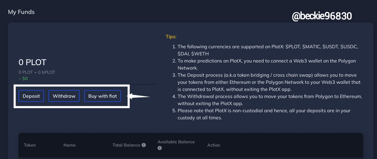Screen dimensions: 377x159
Task: Click the Deposit button
Action: coord(31,96)
